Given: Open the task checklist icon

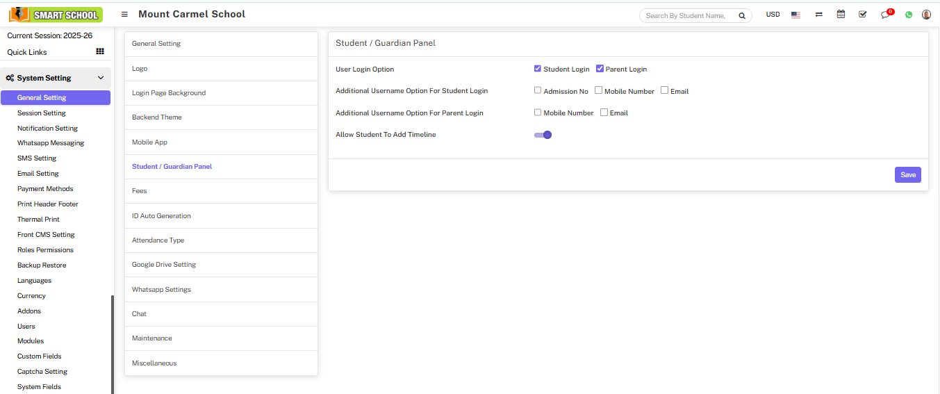Looking at the screenshot, I should click(x=862, y=15).
